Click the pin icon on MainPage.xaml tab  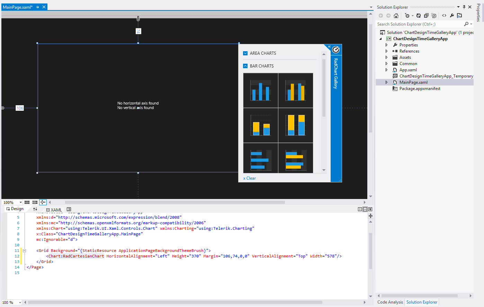pyautogui.click(x=37, y=7)
